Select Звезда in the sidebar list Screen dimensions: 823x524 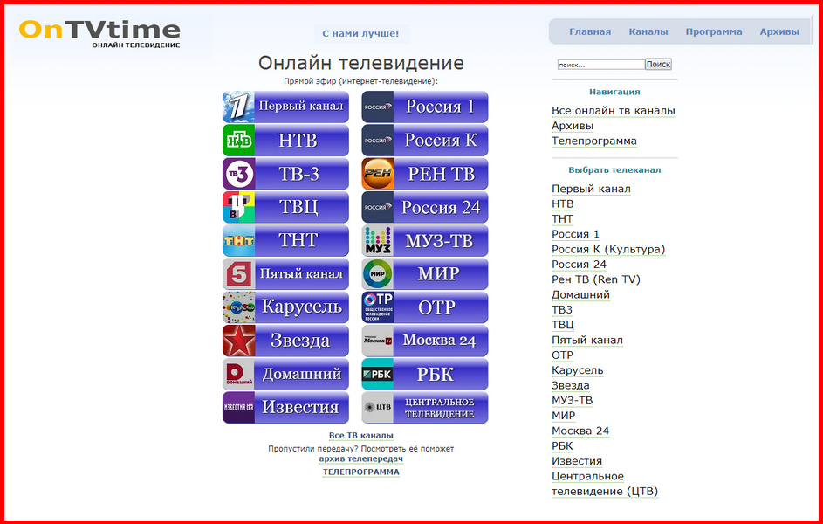[571, 385]
